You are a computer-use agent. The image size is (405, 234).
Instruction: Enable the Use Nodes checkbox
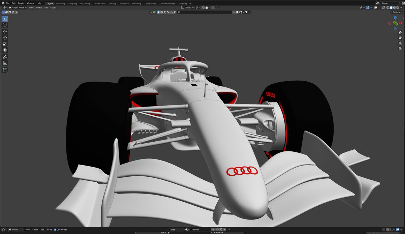click(x=55, y=230)
